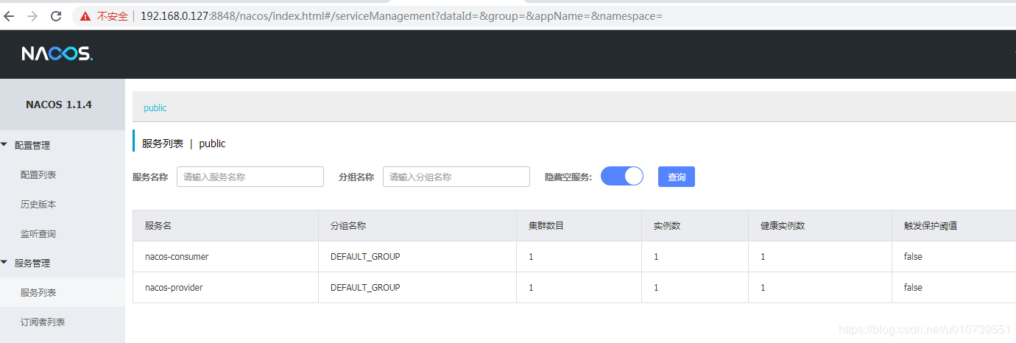This screenshot has width=1016, height=343.
Task: Reload the page with the refresh icon
Action: tap(56, 15)
